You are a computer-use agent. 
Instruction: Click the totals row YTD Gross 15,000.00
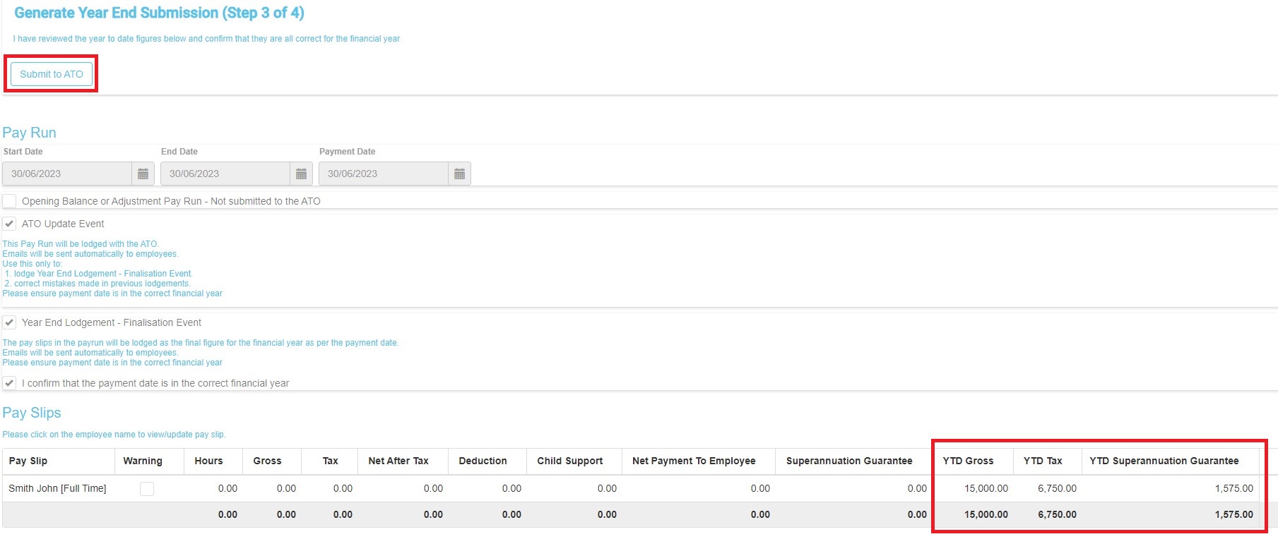coord(986,514)
